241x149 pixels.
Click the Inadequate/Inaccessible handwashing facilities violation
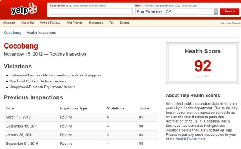[55, 75]
